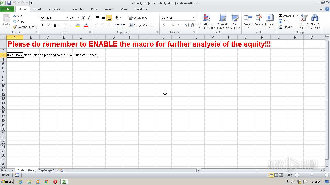Click the Delete cells icon
Screen dimensions: 330x185
pos(259,18)
